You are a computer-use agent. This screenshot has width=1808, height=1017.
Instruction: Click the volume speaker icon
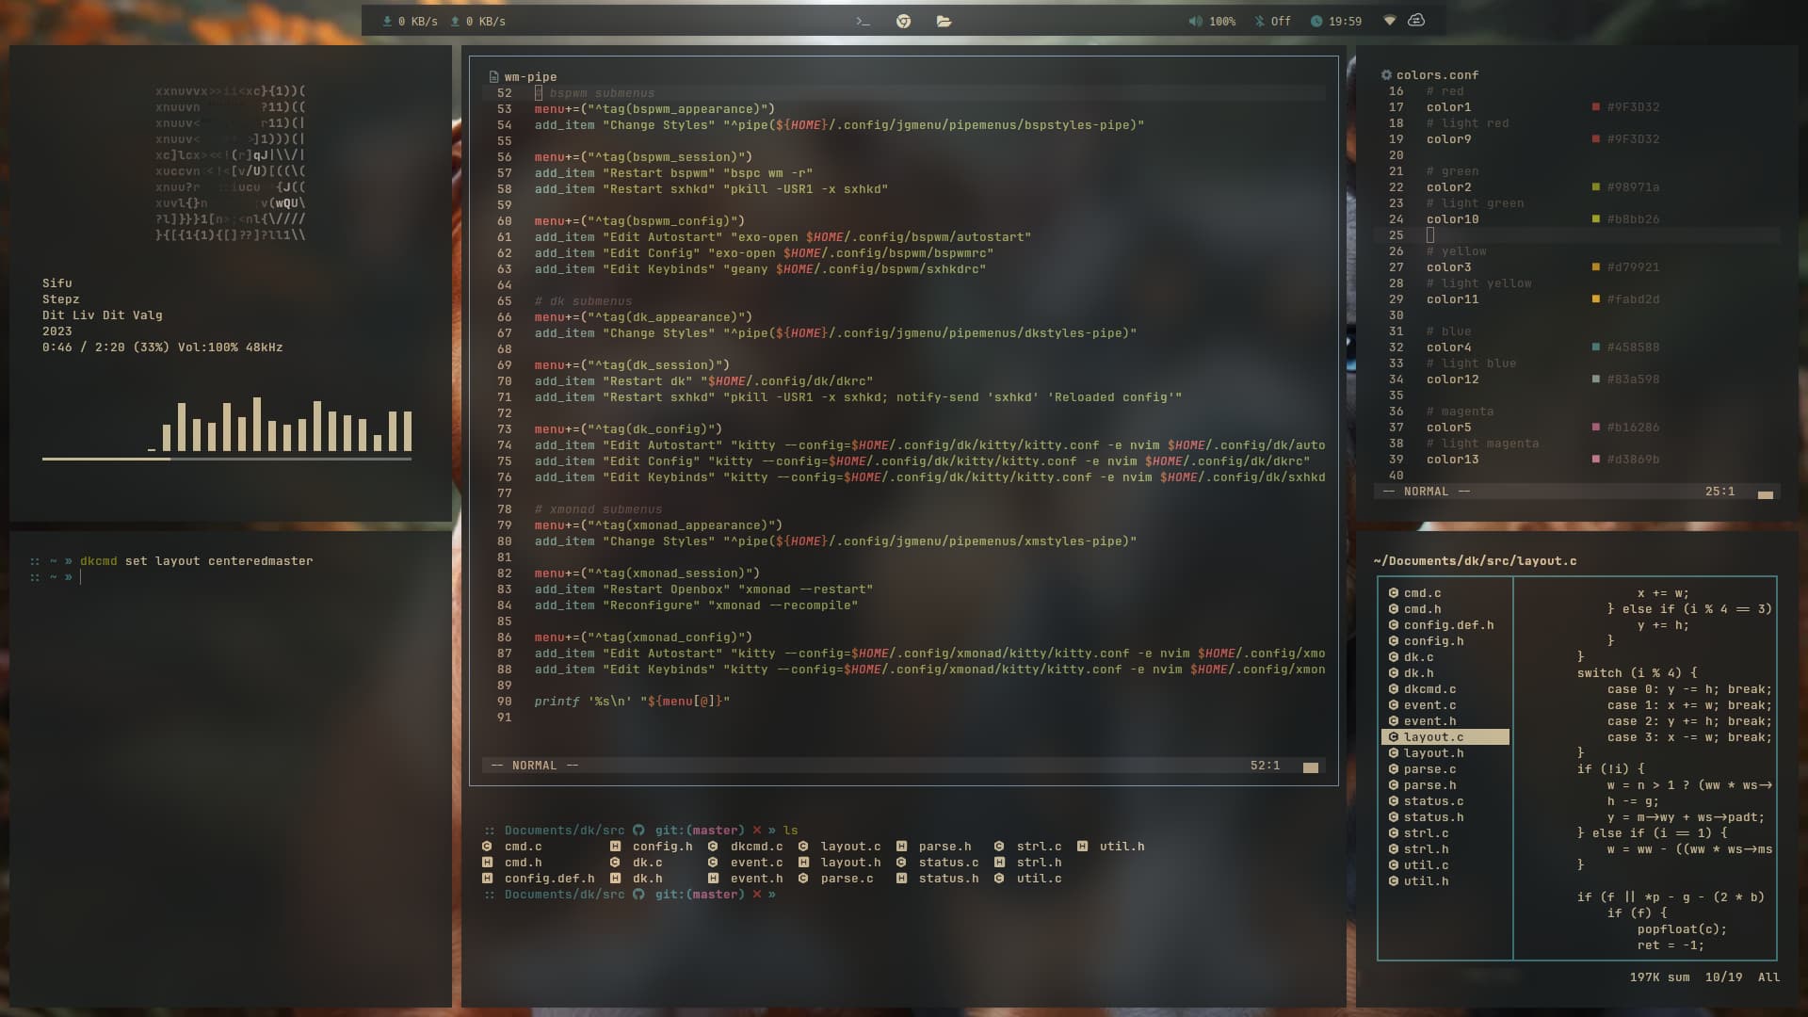[1195, 21]
